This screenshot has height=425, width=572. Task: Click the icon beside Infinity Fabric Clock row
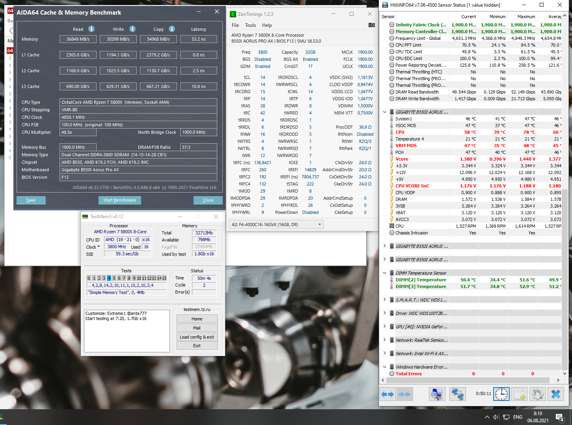click(392, 25)
